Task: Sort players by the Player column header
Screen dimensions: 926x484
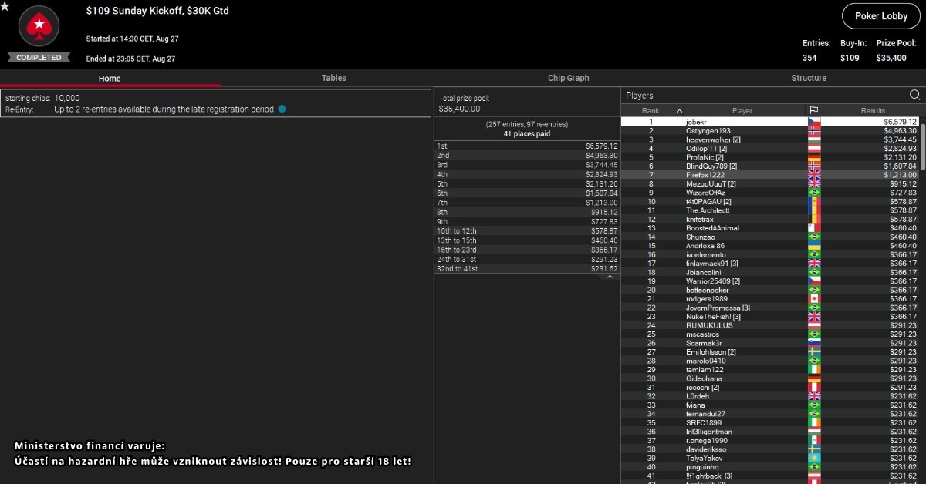Action: pyautogui.click(x=742, y=111)
